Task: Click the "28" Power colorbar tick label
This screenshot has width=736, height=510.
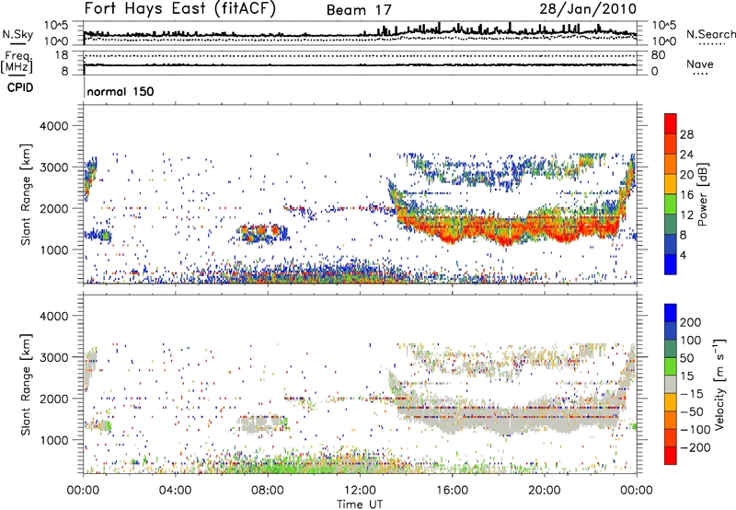Action: click(x=686, y=134)
